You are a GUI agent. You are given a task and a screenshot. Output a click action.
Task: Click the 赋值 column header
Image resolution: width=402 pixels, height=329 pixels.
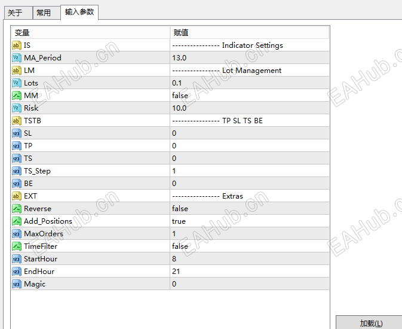[250, 33]
